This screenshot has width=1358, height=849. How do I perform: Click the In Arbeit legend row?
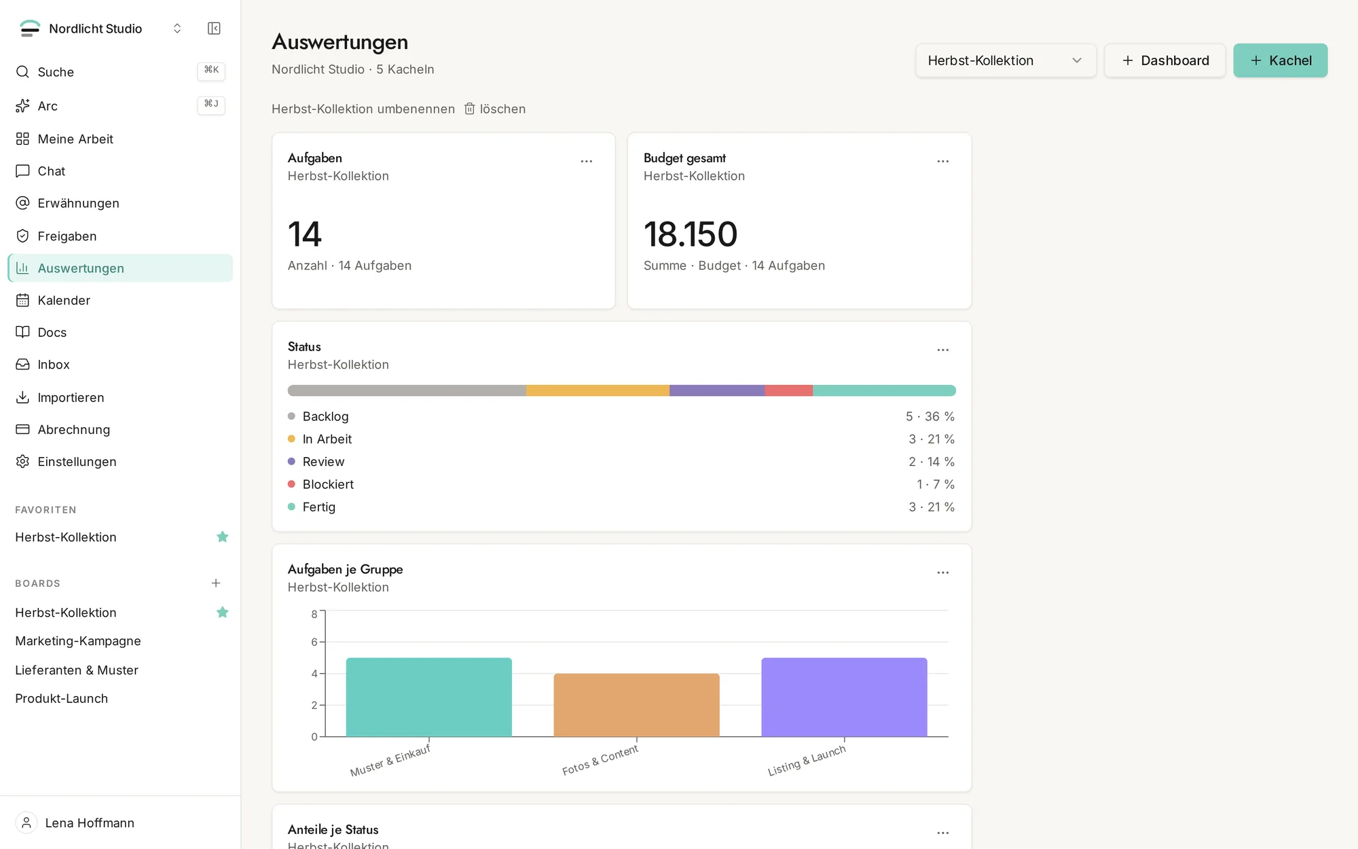pos(621,439)
